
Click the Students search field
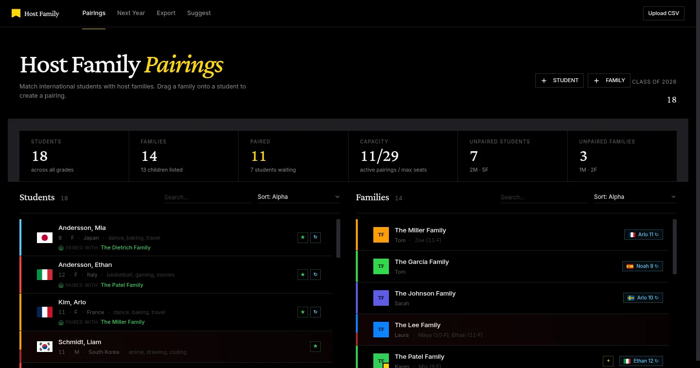[208, 197]
